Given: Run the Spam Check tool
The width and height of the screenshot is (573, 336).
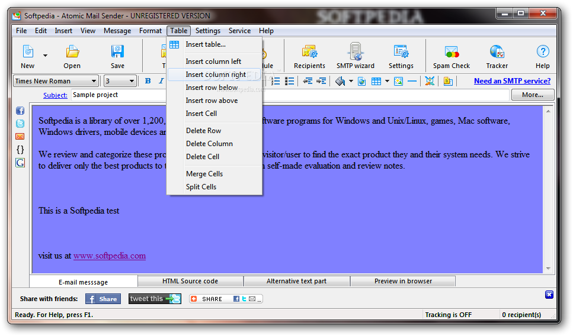Looking at the screenshot, I should 452,52.
